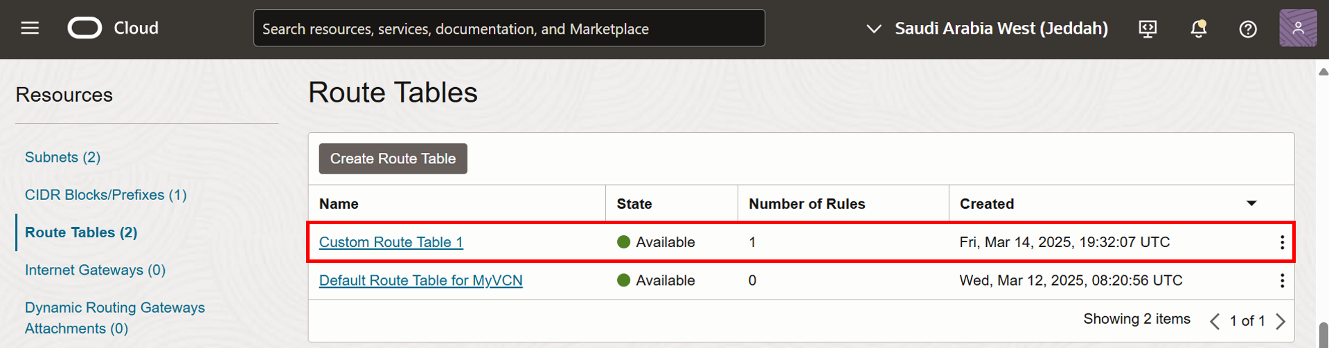Open the Cloud Shell developer tools icon

click(x=1148, y=29)
